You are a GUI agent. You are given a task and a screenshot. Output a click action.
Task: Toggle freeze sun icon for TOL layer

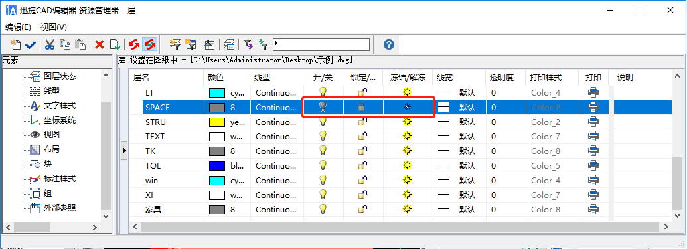[x=408, y=165]
